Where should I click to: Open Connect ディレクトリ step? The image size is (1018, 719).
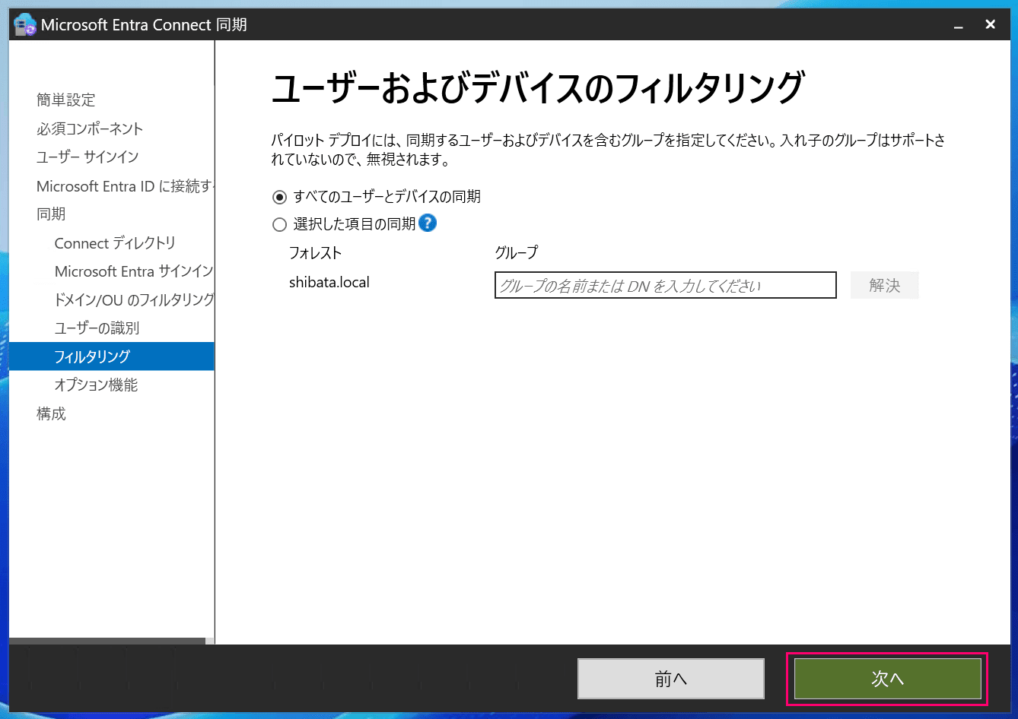click(x=115, y=243)
